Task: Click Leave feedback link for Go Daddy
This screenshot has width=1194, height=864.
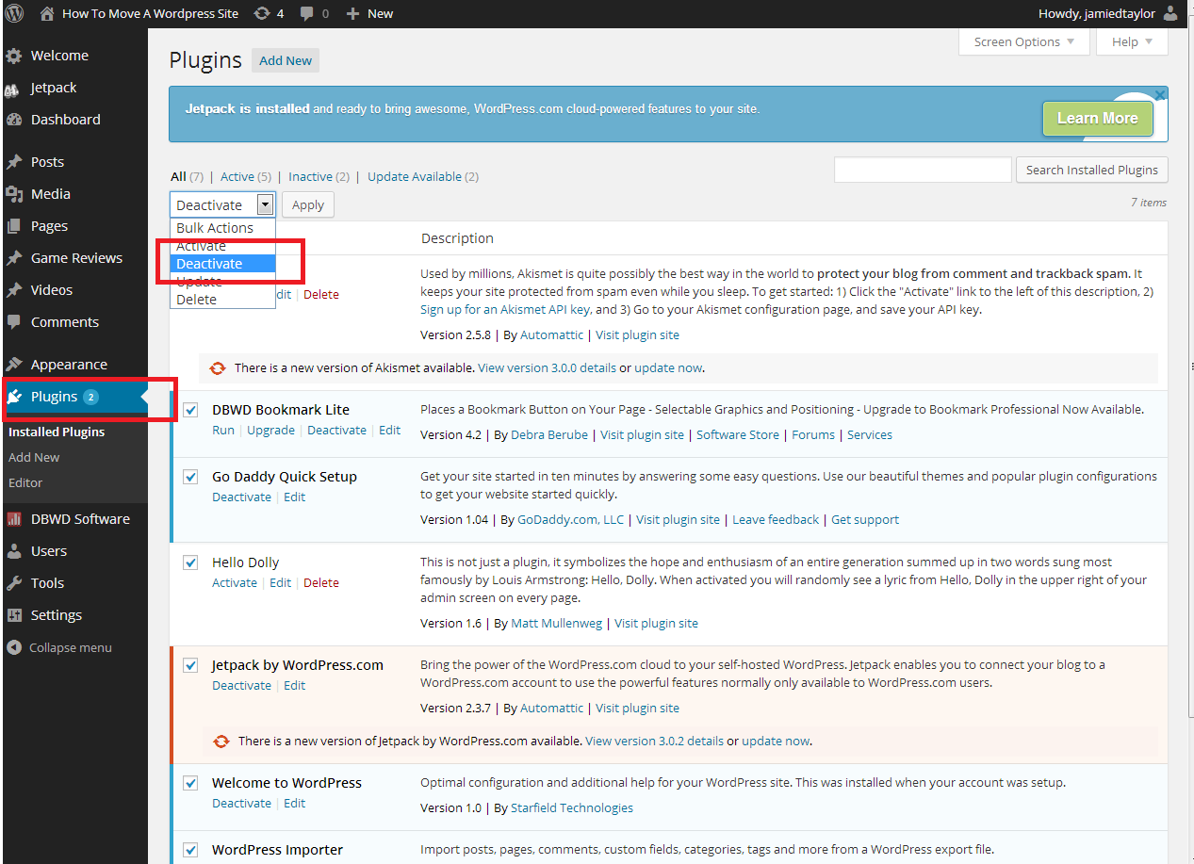Action: pos(776,520)
